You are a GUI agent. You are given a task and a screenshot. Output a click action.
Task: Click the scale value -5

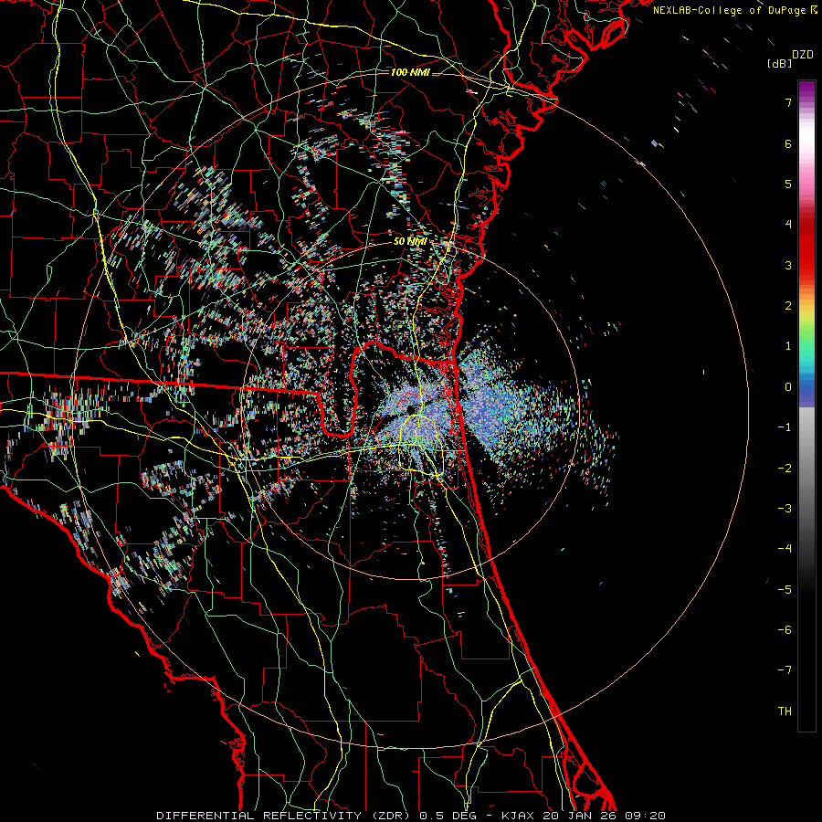tap(785, 590)
